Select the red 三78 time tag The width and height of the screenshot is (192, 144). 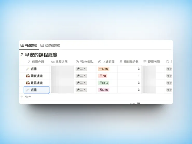tap(102, 76)
